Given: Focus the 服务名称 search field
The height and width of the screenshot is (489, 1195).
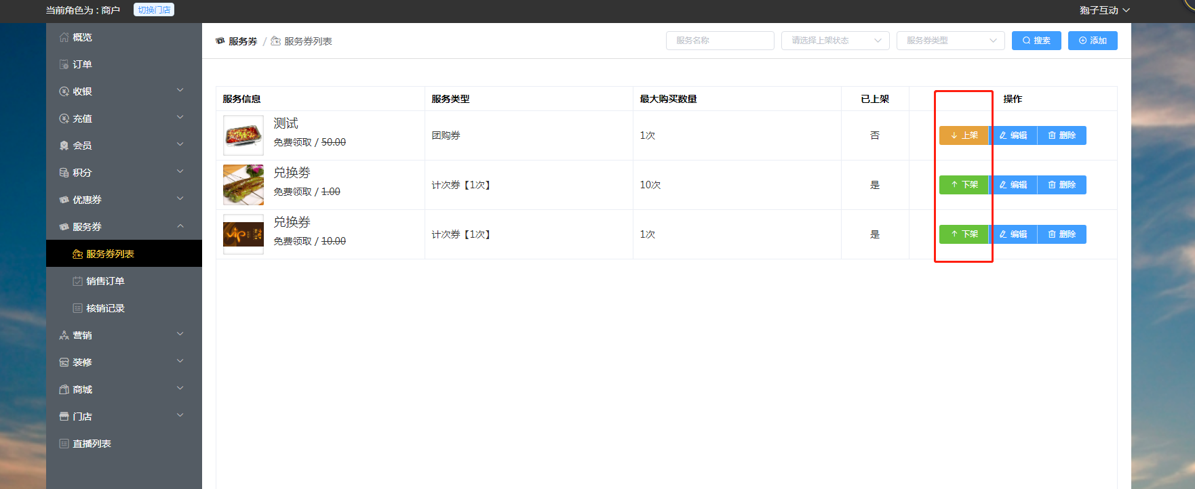Looking at the screenshot, I should point(720,41).
